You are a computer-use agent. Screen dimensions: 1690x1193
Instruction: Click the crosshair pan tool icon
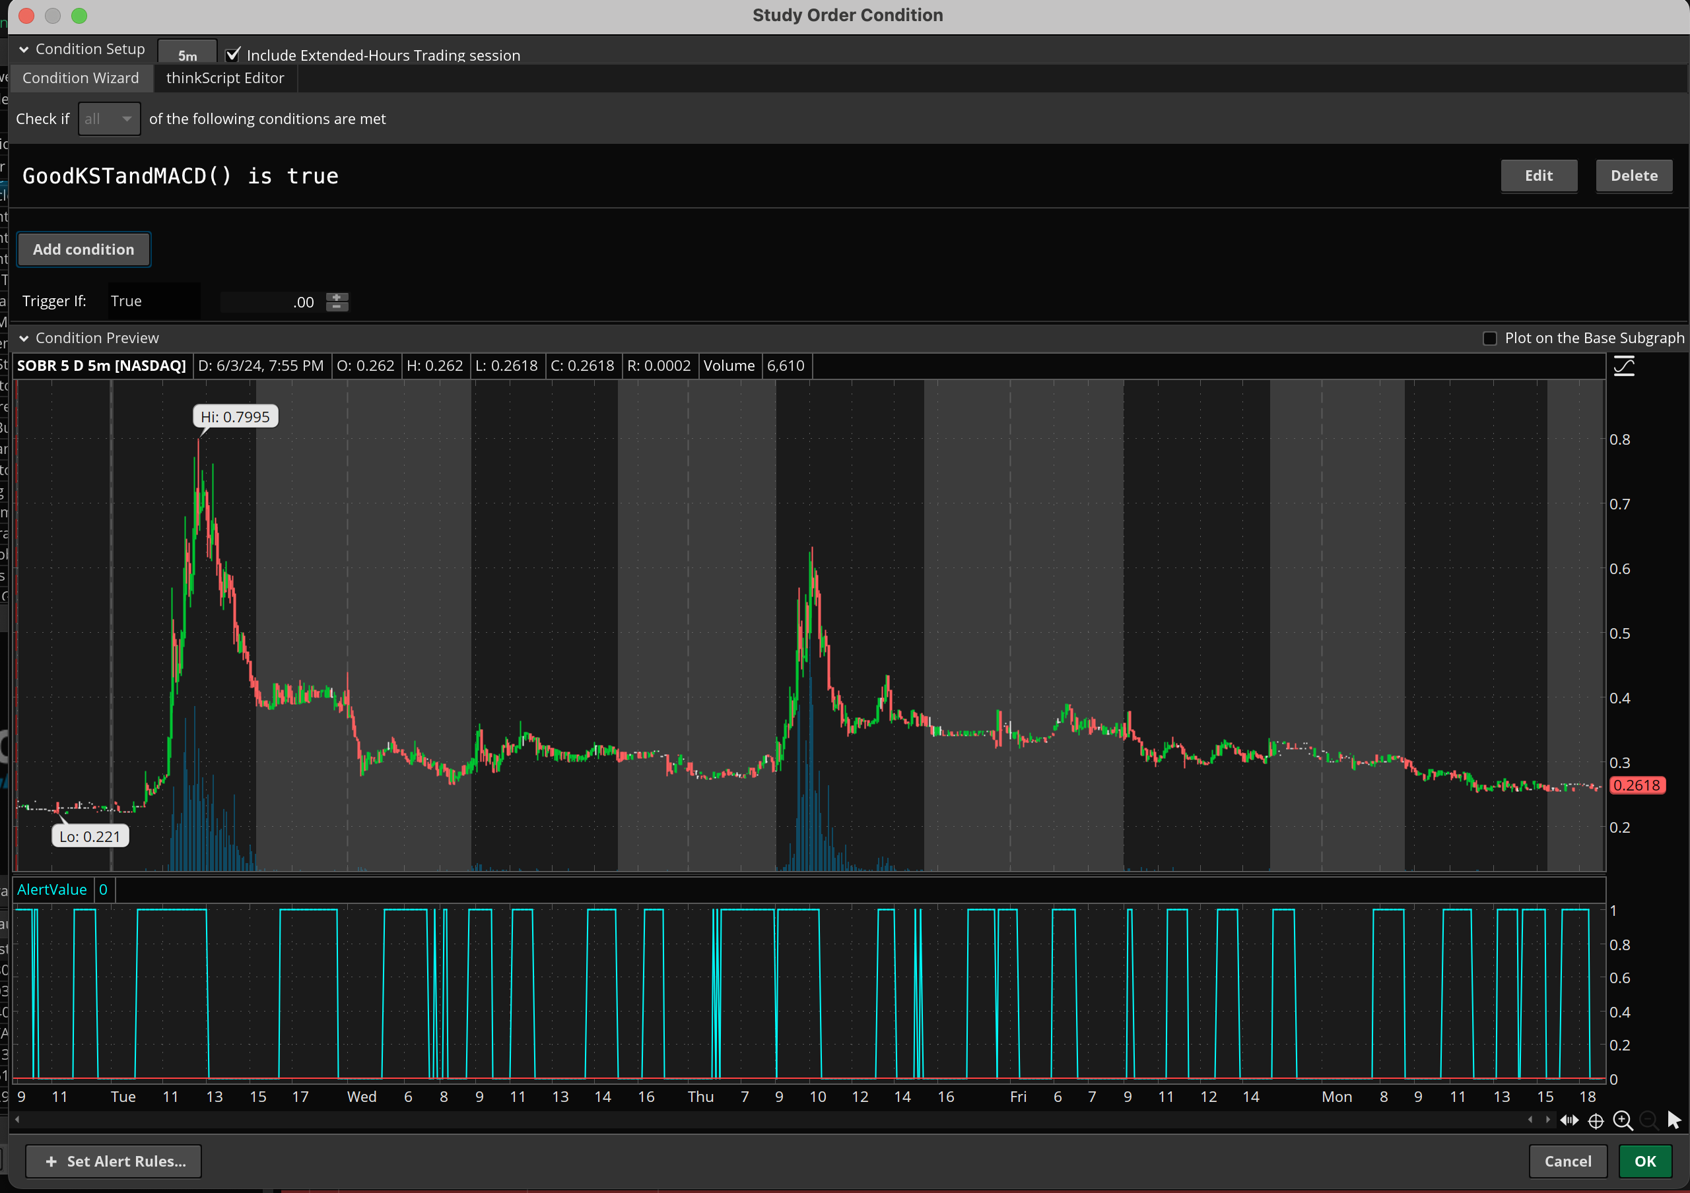[x=1596, y=1121]
